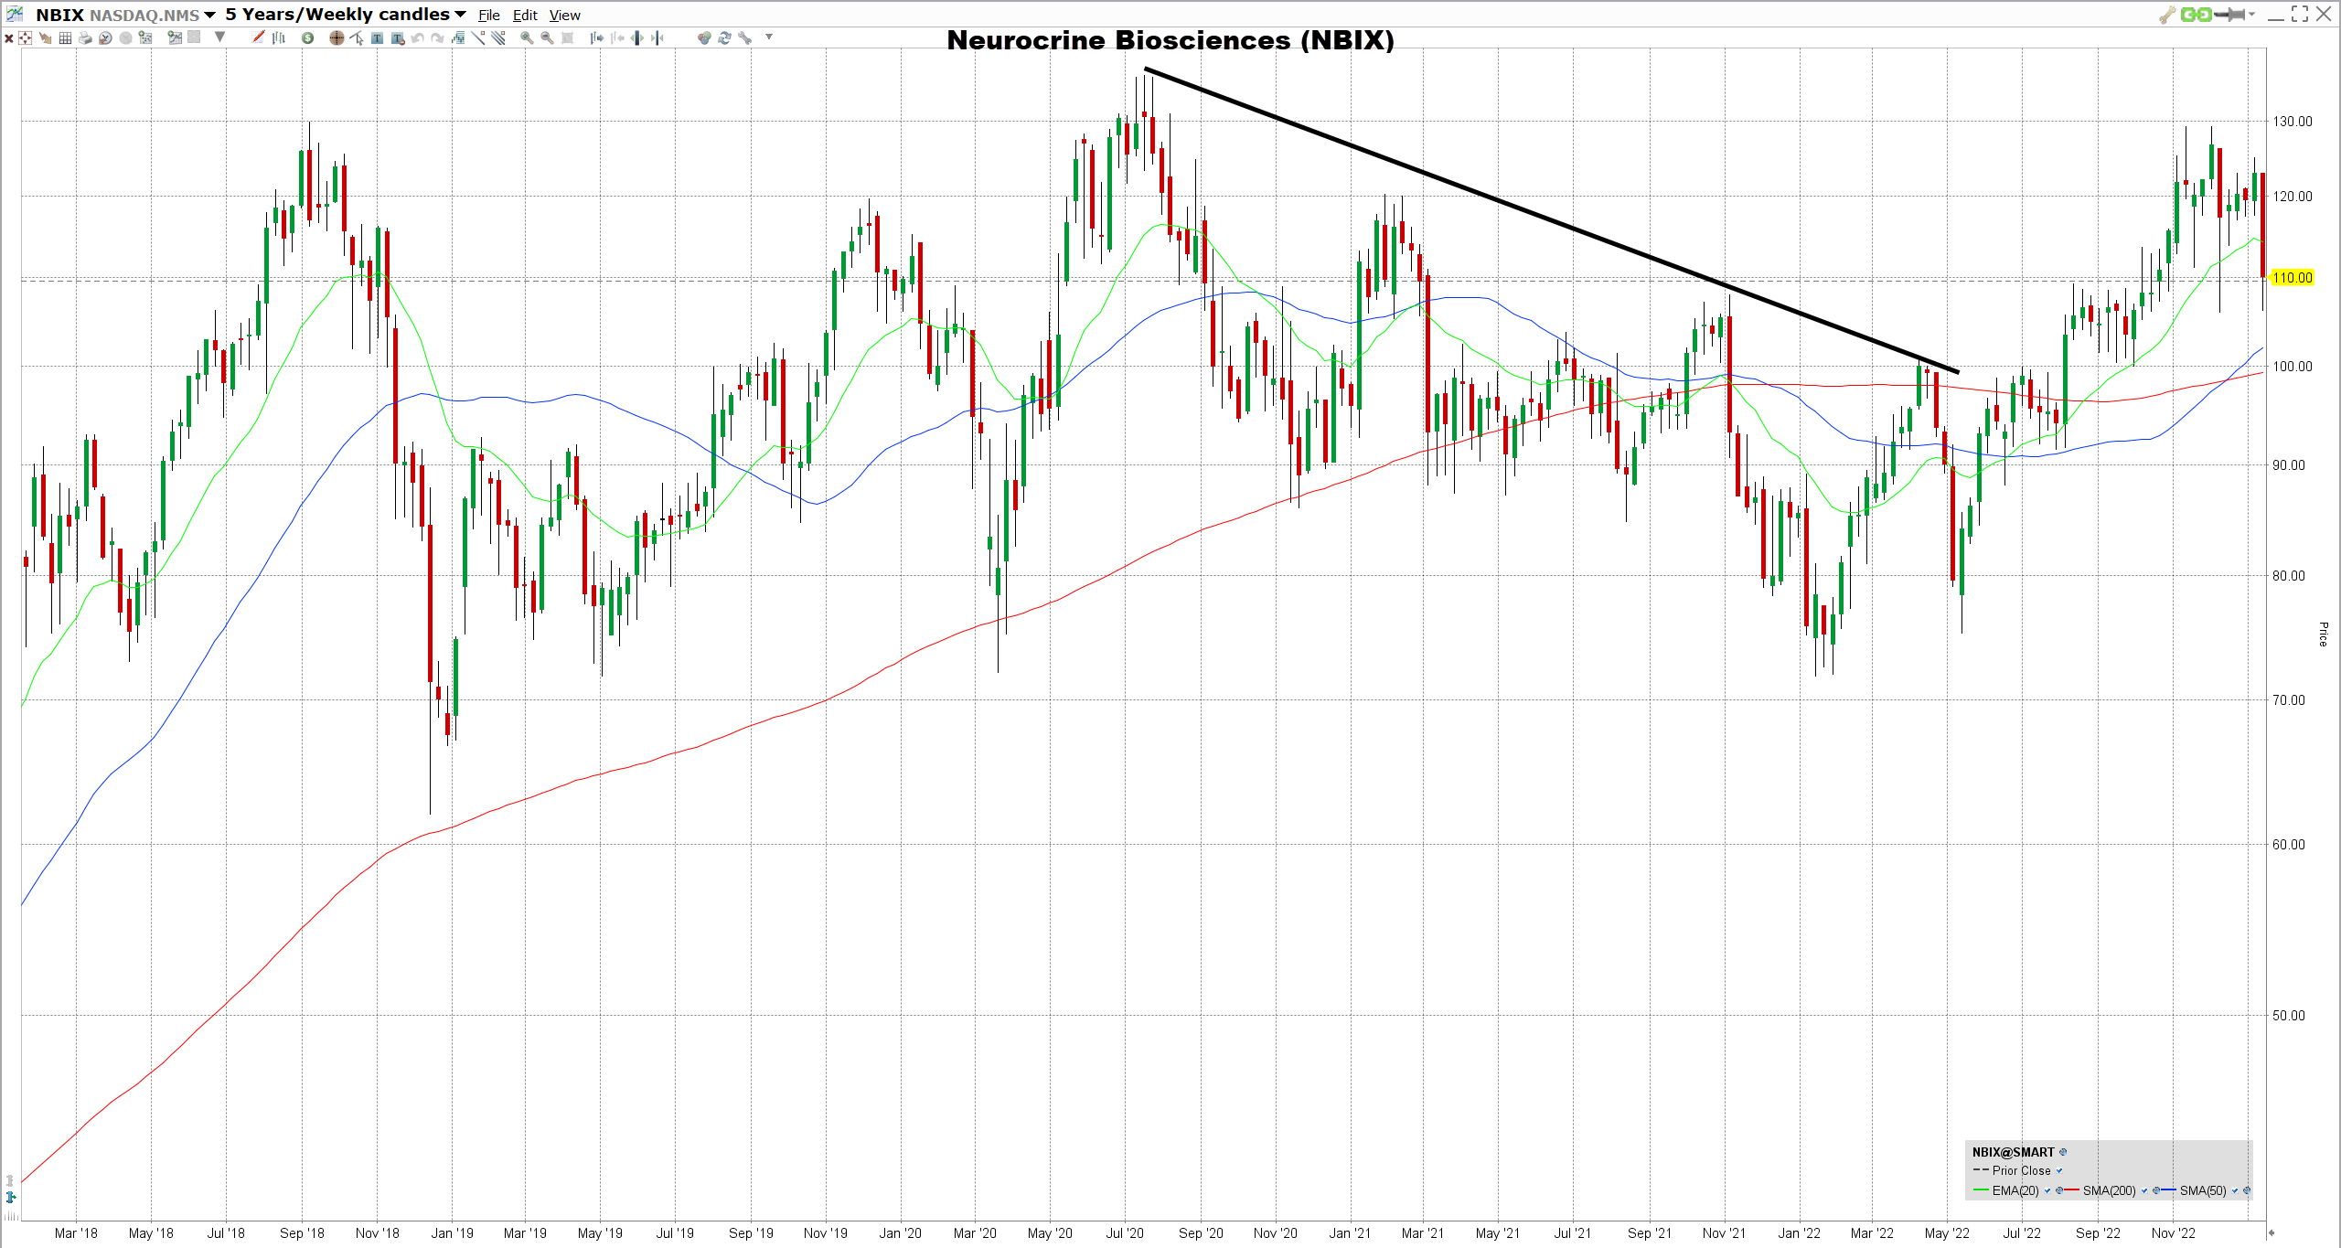Edit SMA(200) settings via its wrench icon

coord(2156,1190)
